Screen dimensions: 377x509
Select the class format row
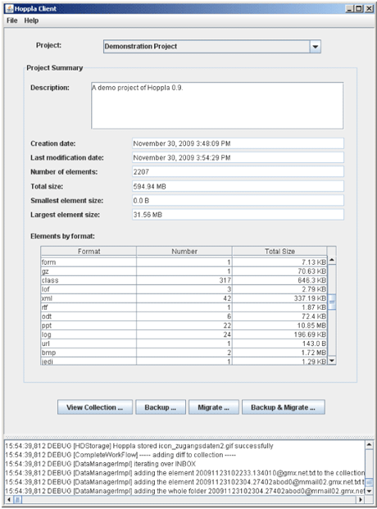[x=184, y=280]
